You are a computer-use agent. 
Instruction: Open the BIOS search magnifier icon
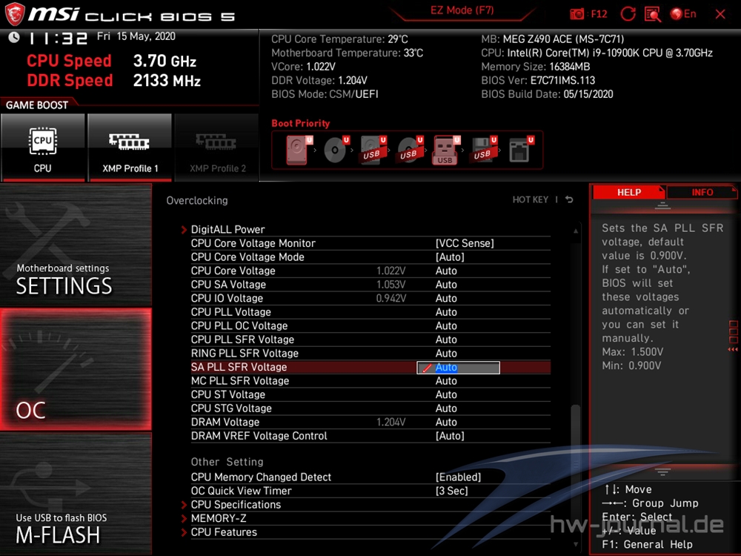click(653, 14)
